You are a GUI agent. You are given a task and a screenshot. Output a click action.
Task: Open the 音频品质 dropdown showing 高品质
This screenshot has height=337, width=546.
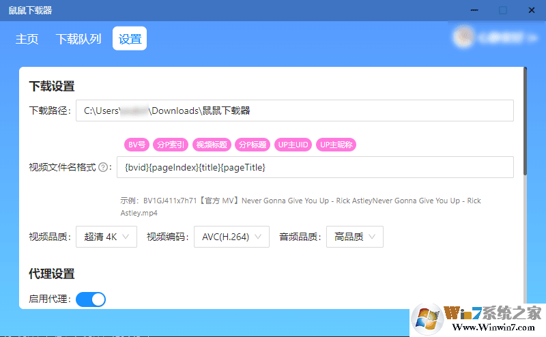354,237
